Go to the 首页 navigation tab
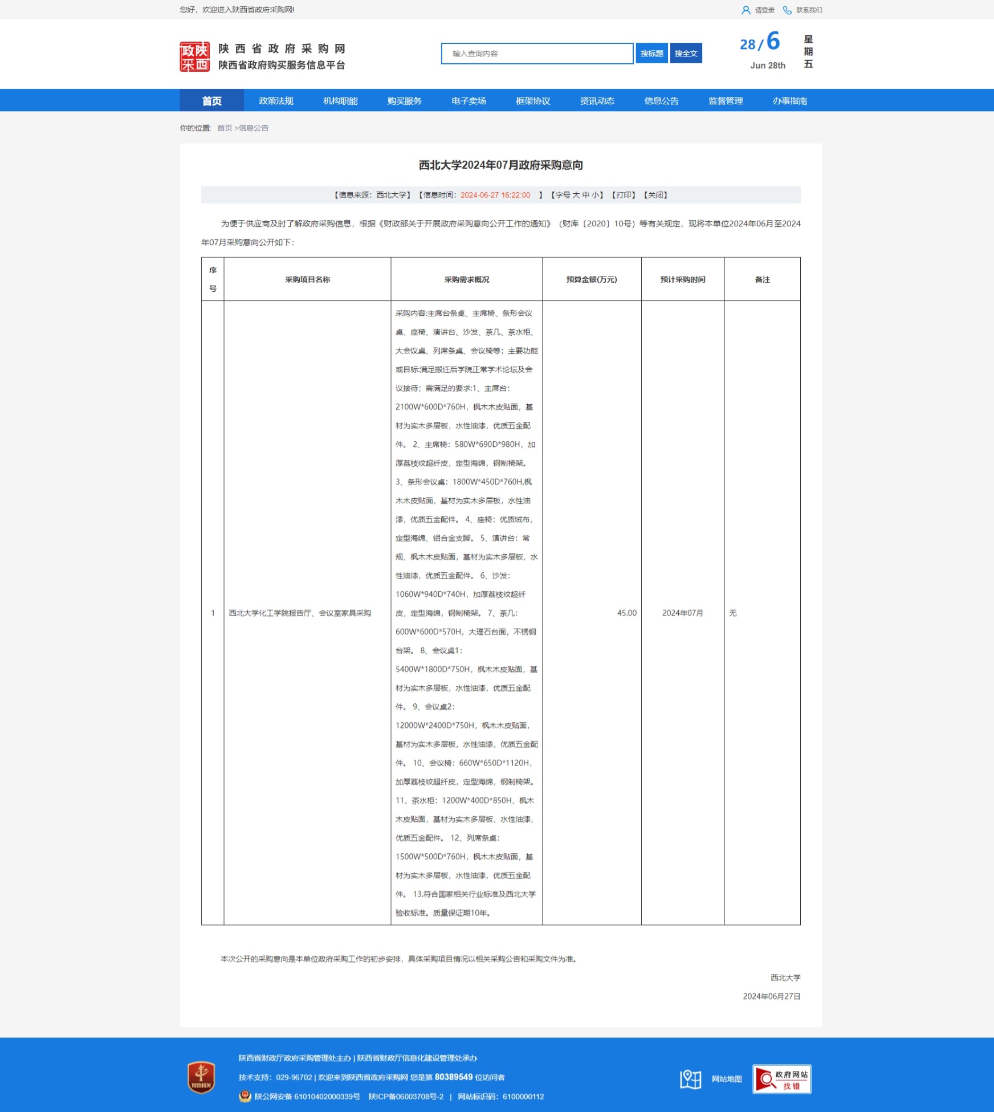 (211, 101)
